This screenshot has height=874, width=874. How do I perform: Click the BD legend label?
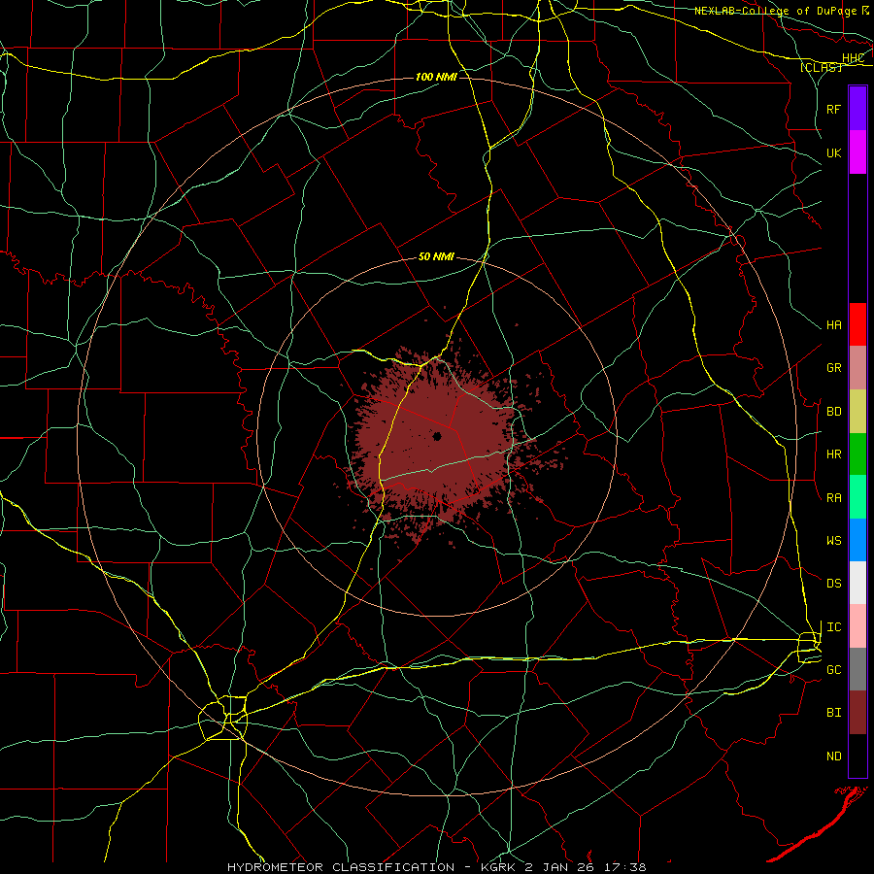pos(833,412)
